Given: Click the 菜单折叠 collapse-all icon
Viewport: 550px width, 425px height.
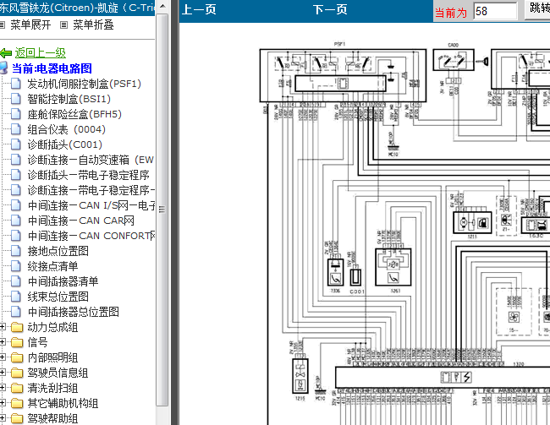Looking at the screenshot, I should click(x=63, y=25).
